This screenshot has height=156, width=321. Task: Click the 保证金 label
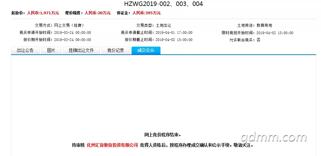point(124,13)
